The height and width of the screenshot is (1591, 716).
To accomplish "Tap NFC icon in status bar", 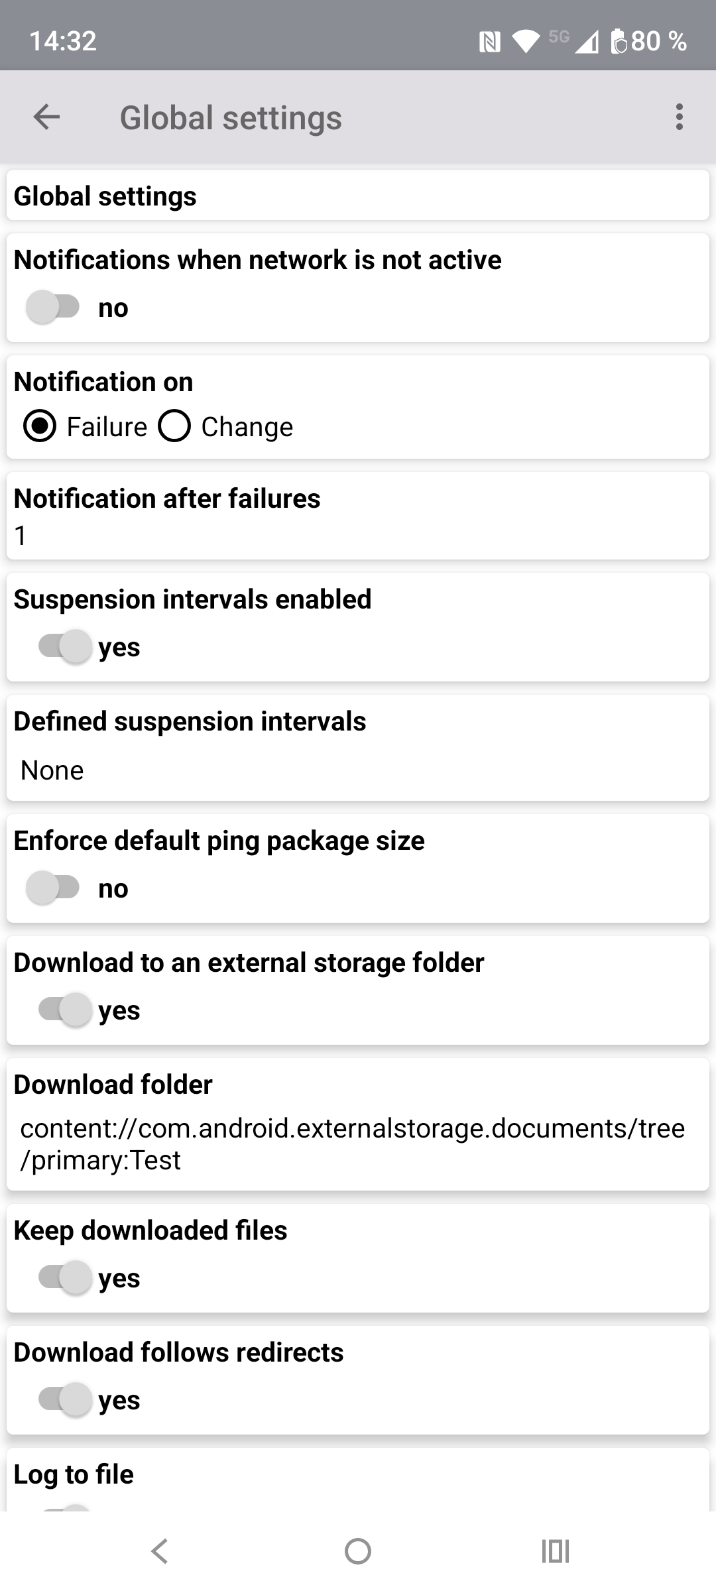I will [x=489, y=42].
